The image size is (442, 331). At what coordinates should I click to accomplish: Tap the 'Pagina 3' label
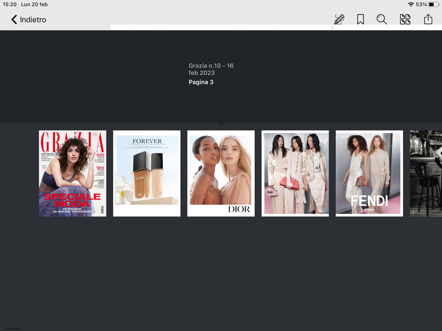(201, 82)
